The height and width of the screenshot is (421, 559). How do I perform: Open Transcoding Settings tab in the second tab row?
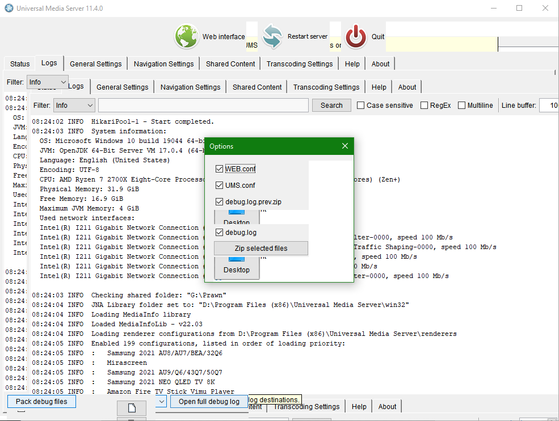326,87
